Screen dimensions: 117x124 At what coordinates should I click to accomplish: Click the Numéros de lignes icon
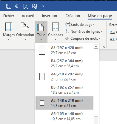(x=67, y=31)
